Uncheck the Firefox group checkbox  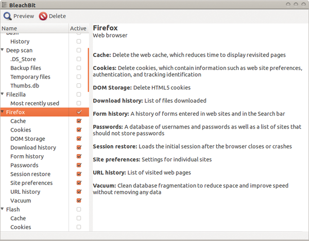click(x=79, y=112)
